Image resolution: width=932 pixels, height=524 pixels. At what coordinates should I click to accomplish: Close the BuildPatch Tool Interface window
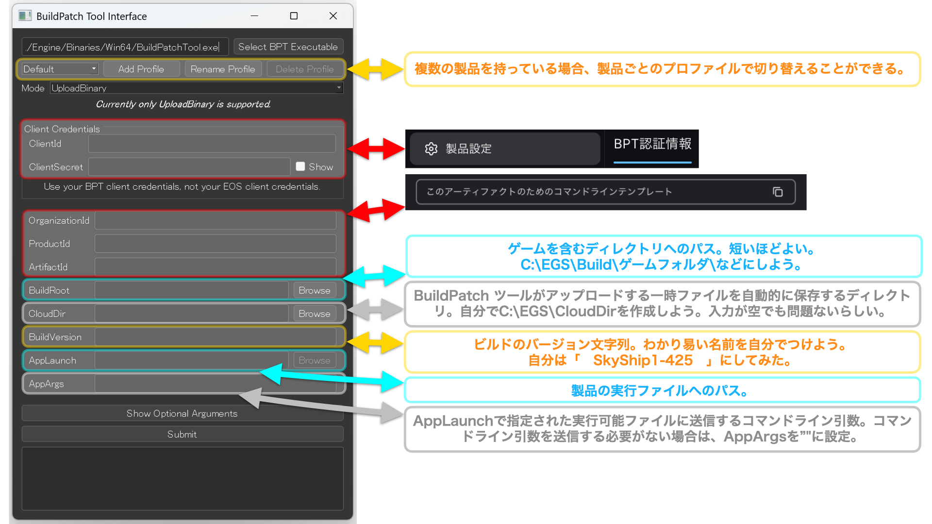point(333,16)
